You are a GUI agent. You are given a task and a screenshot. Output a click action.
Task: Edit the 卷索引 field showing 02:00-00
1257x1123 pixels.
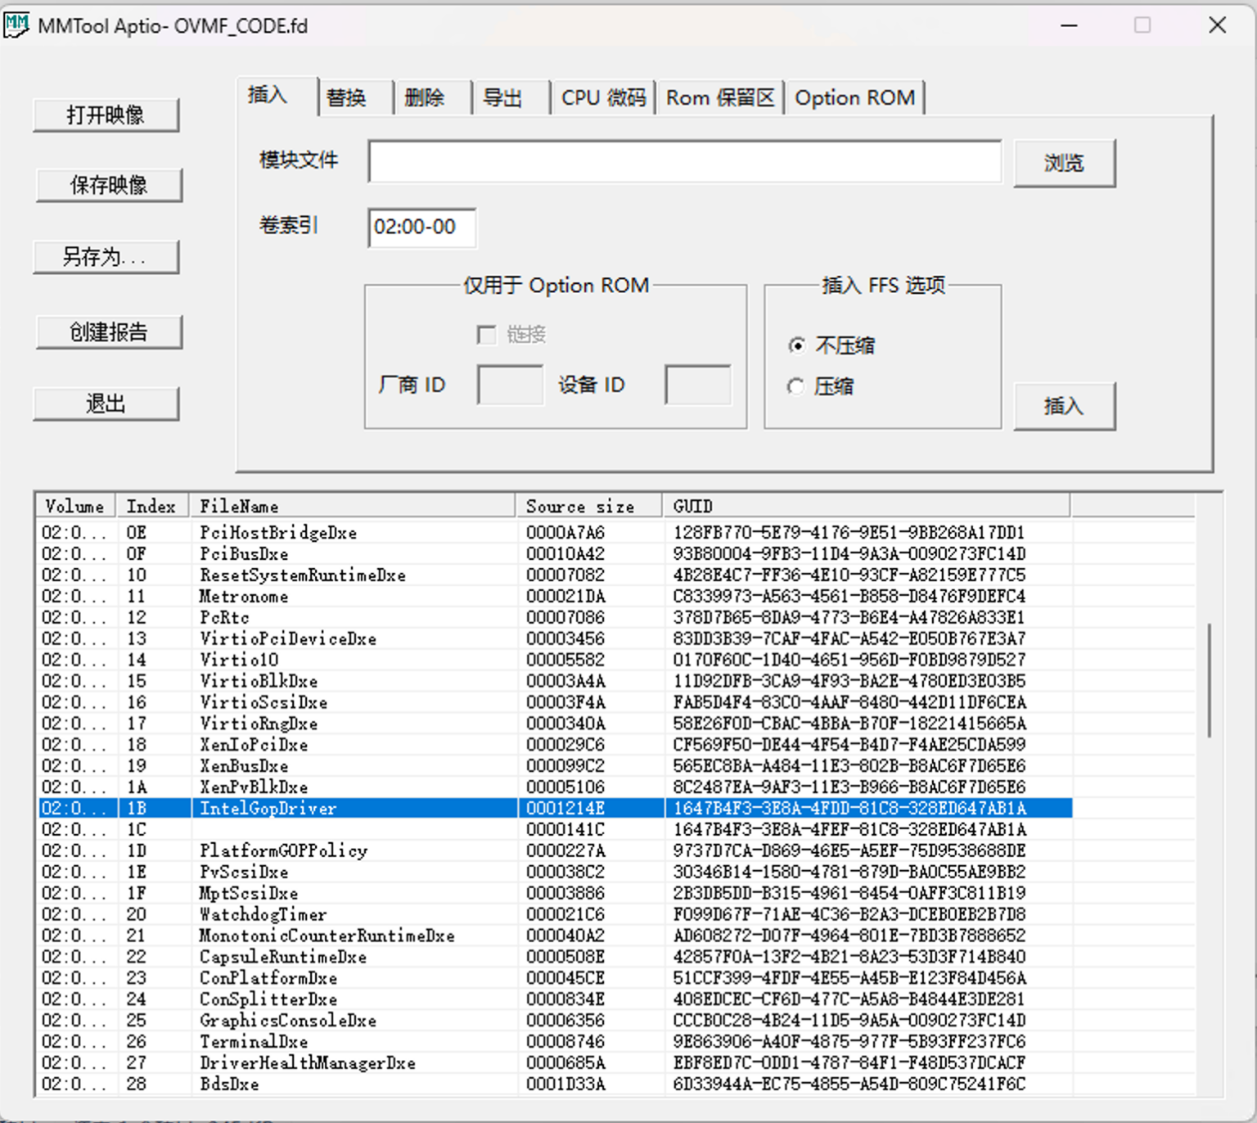tap(421, 228)
